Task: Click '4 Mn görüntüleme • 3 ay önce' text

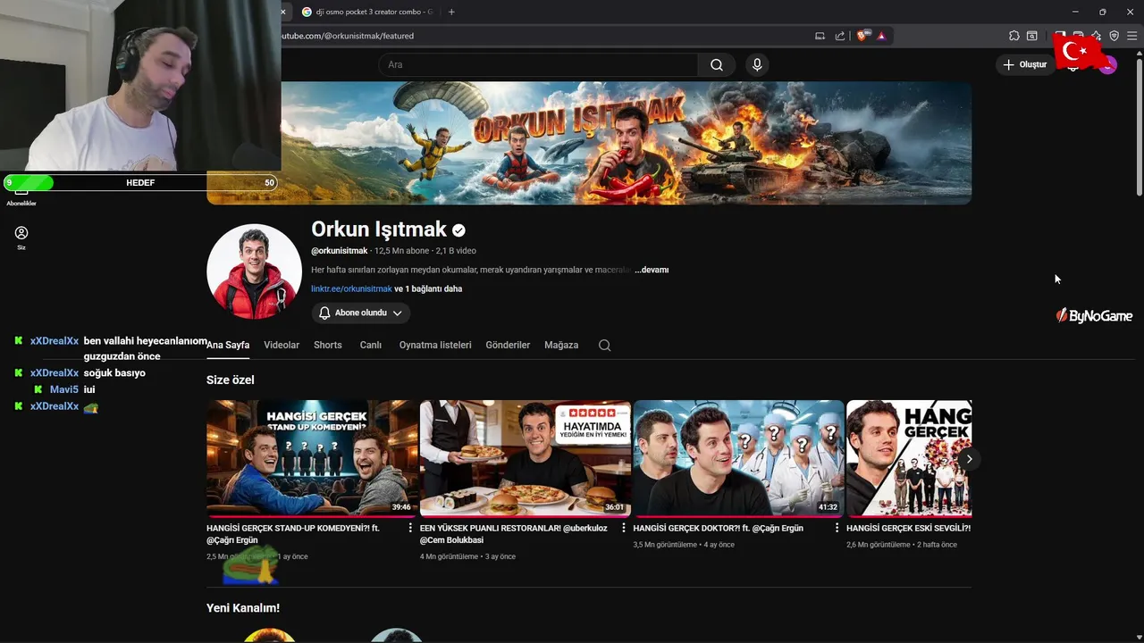Action: click(467, 557)
